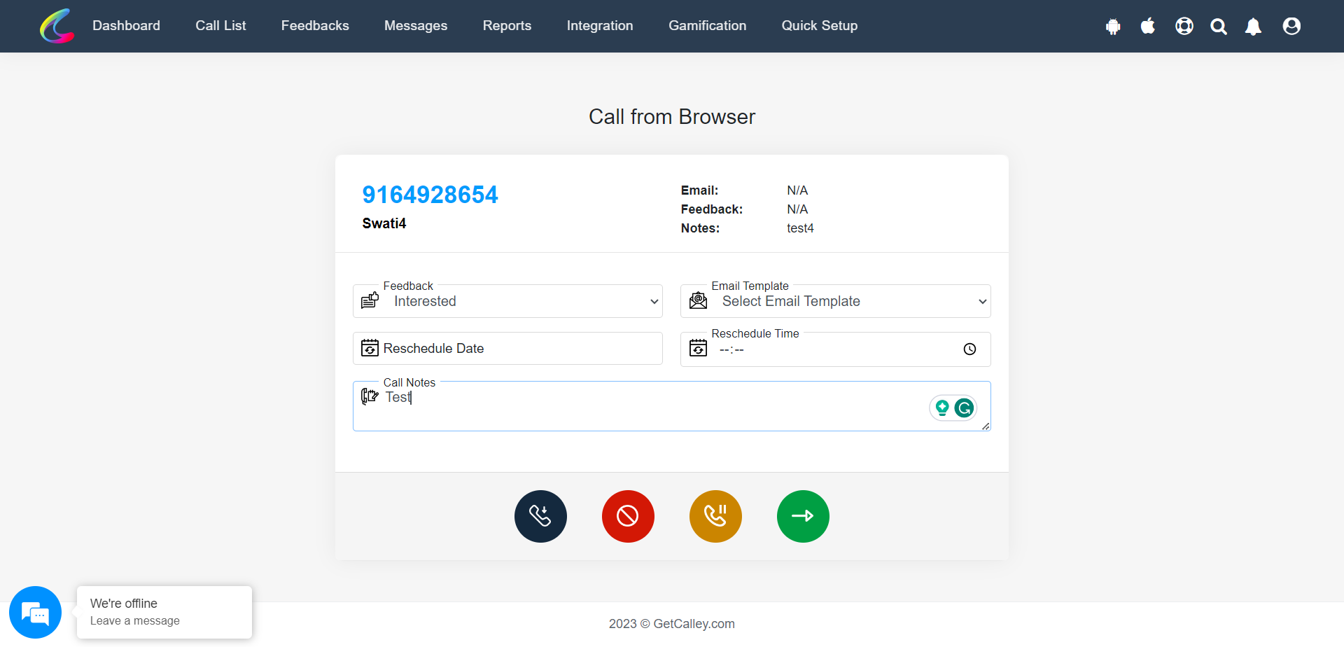Click the phone number 9164928654
This screenshot has width=1344, height=647.
coord(430,194)
